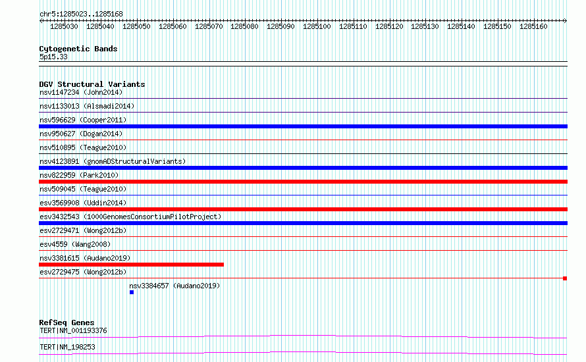The width and height of the screenshot is (586, 362).
Task: Click the small blue nsv3384657 variant marker
Action: [x=132, y=292]
